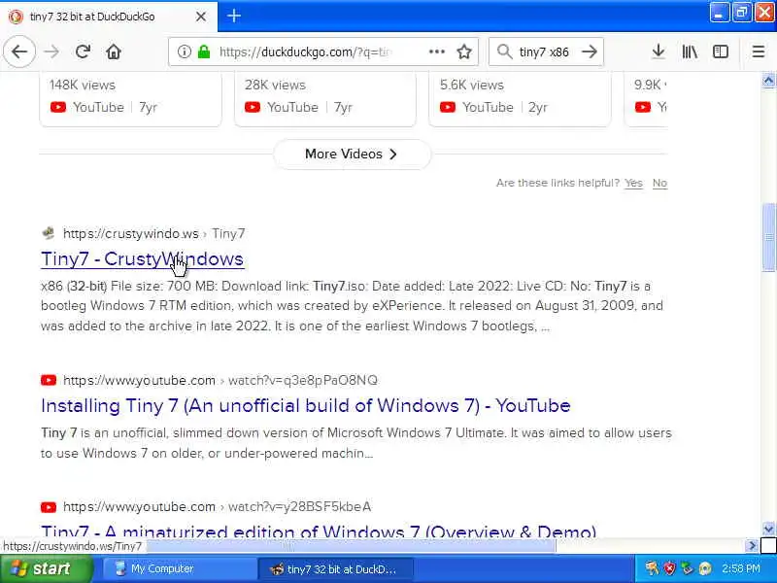
Task: Select the tiny7 32 bit taskbar button
Action: click(x=335, y=569)
